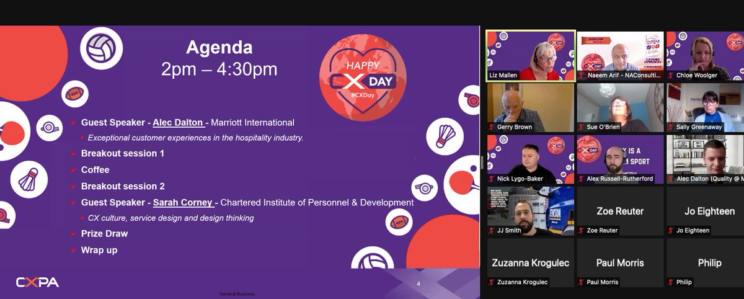Click the 'General Business' footer label

(237, 294)
